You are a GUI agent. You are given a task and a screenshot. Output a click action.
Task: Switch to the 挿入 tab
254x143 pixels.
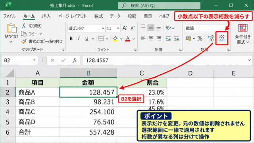46,16
